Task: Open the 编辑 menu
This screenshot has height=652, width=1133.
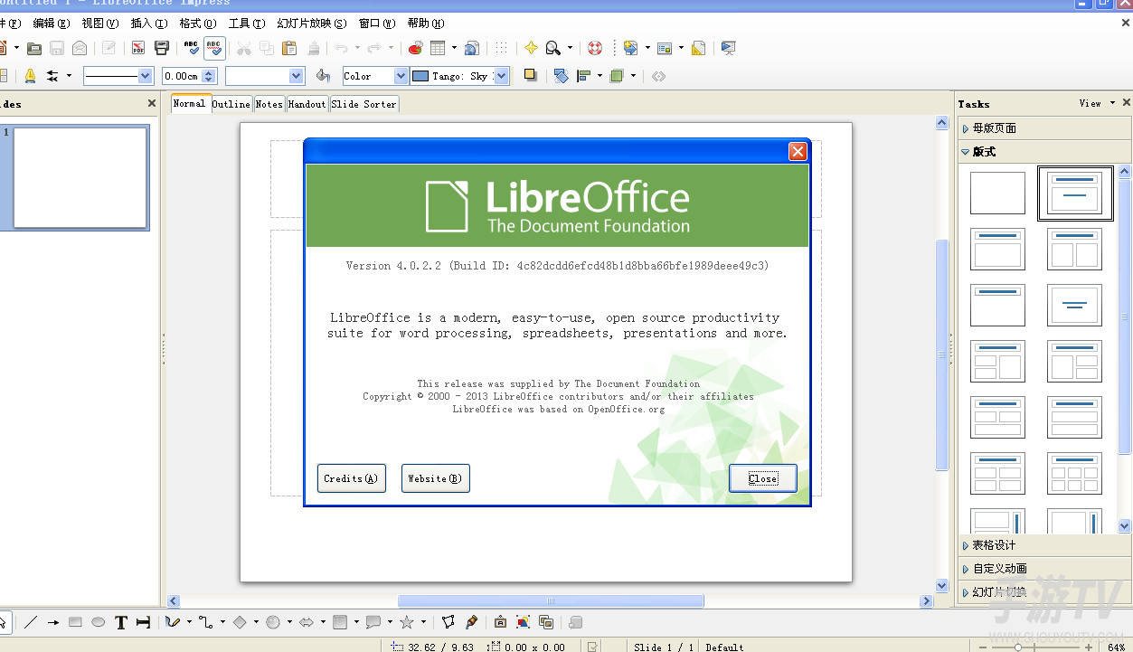Action: point(51,23)
